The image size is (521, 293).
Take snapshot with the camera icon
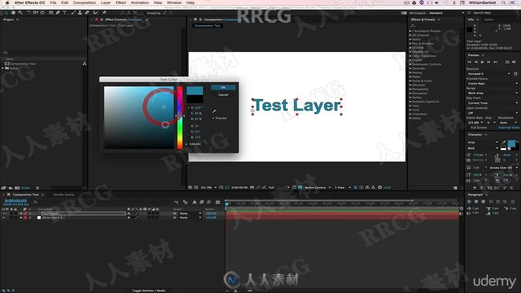253,188
